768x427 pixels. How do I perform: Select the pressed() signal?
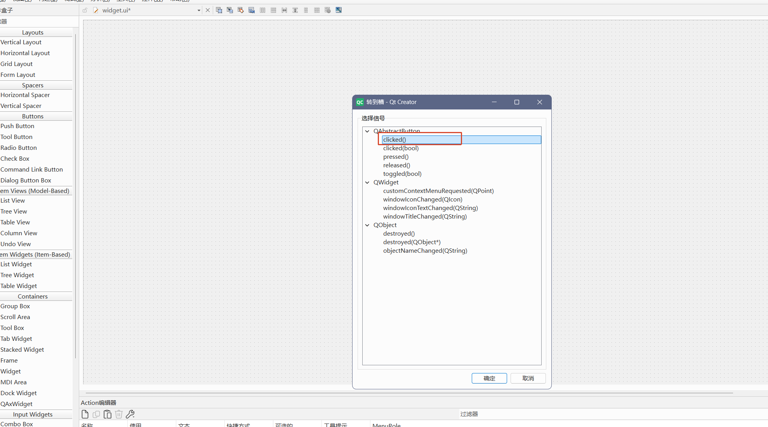pyautogui.click(x=396, y=157)
